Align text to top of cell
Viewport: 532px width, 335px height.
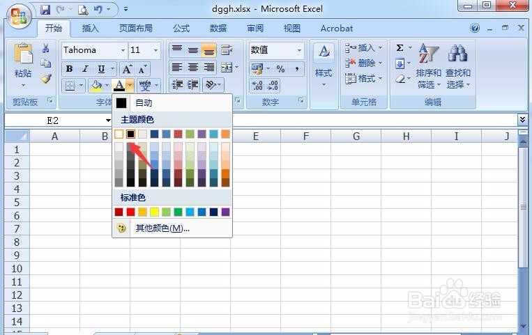[x=177, y=50]
